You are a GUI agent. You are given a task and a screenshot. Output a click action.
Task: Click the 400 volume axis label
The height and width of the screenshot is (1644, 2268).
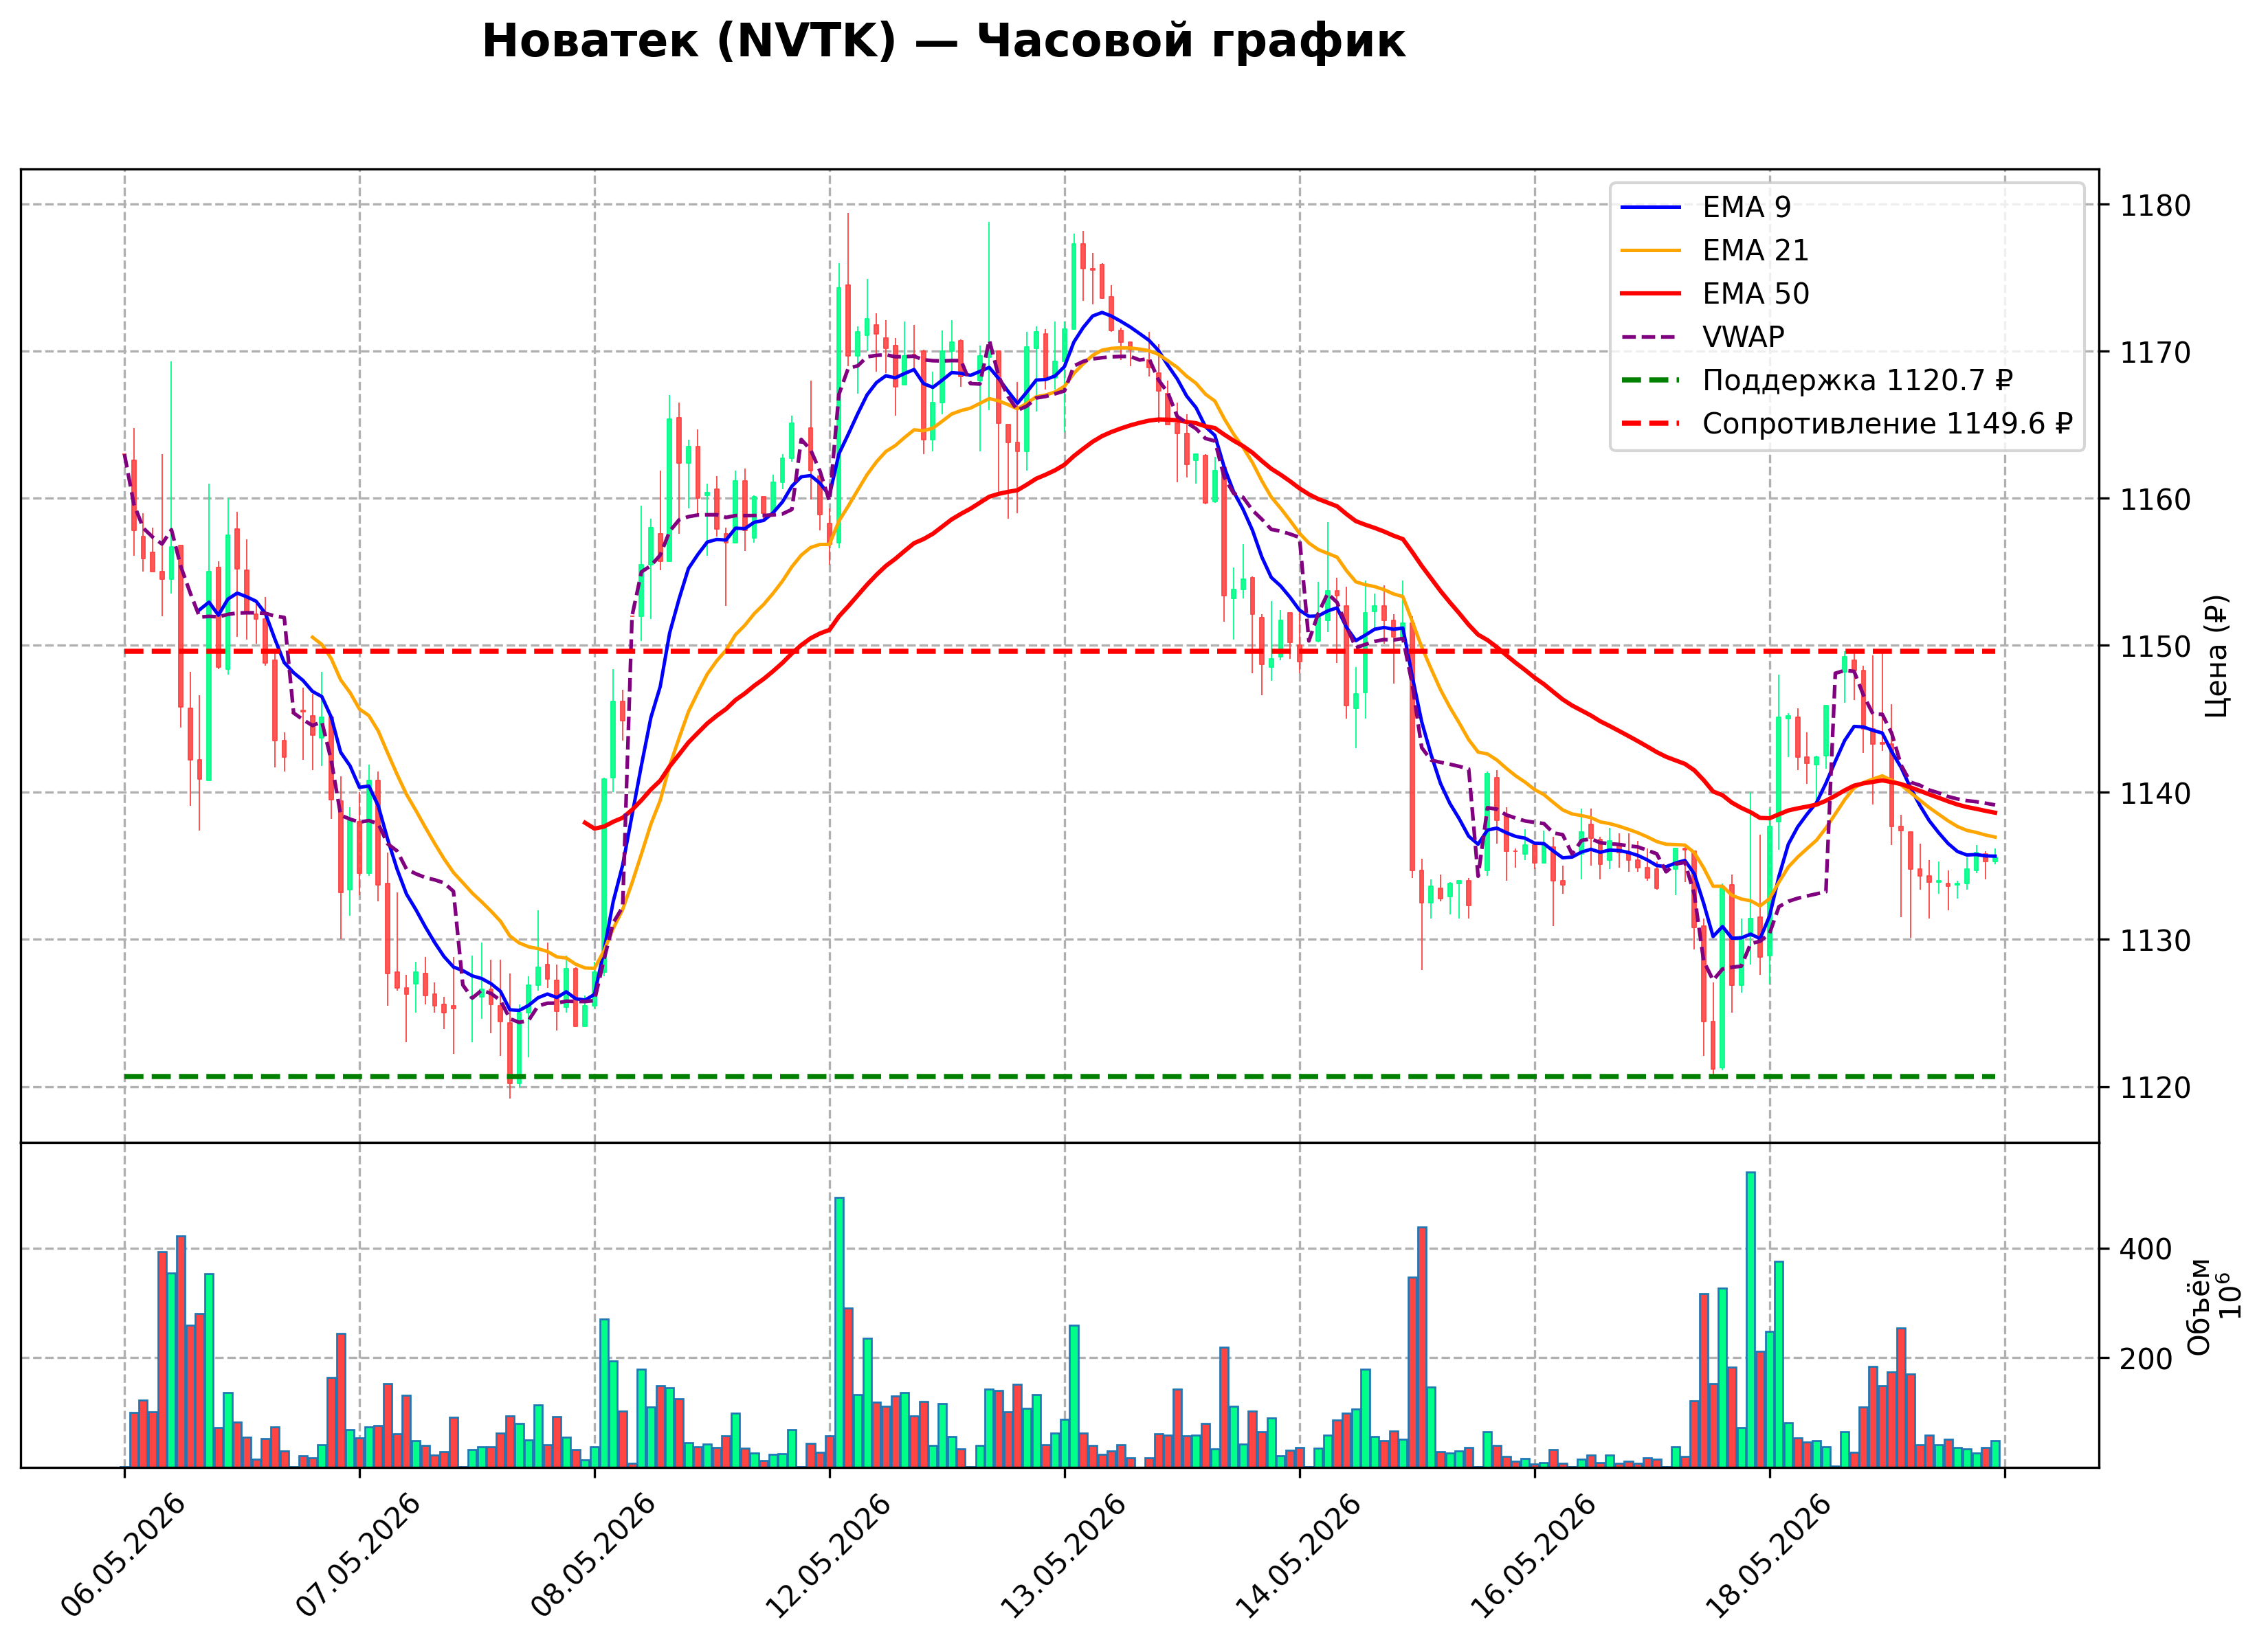click(x=2146, y=1249)
